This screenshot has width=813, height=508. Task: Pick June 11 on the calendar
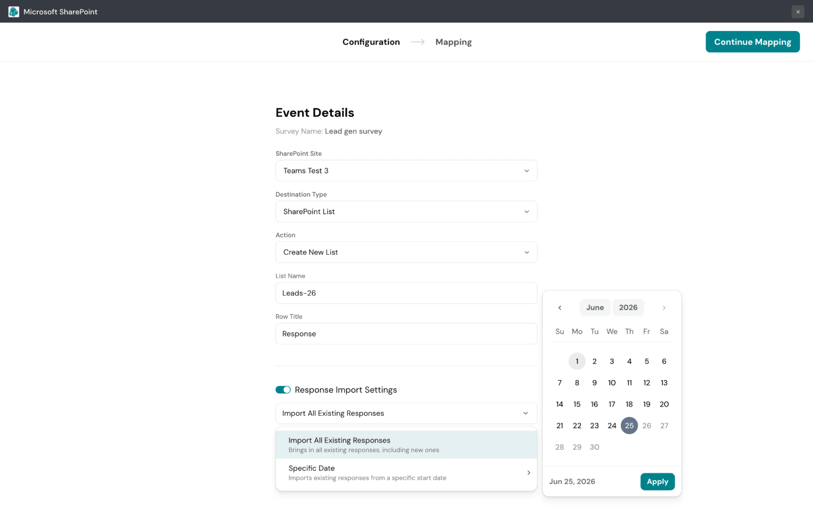point(629,383)
